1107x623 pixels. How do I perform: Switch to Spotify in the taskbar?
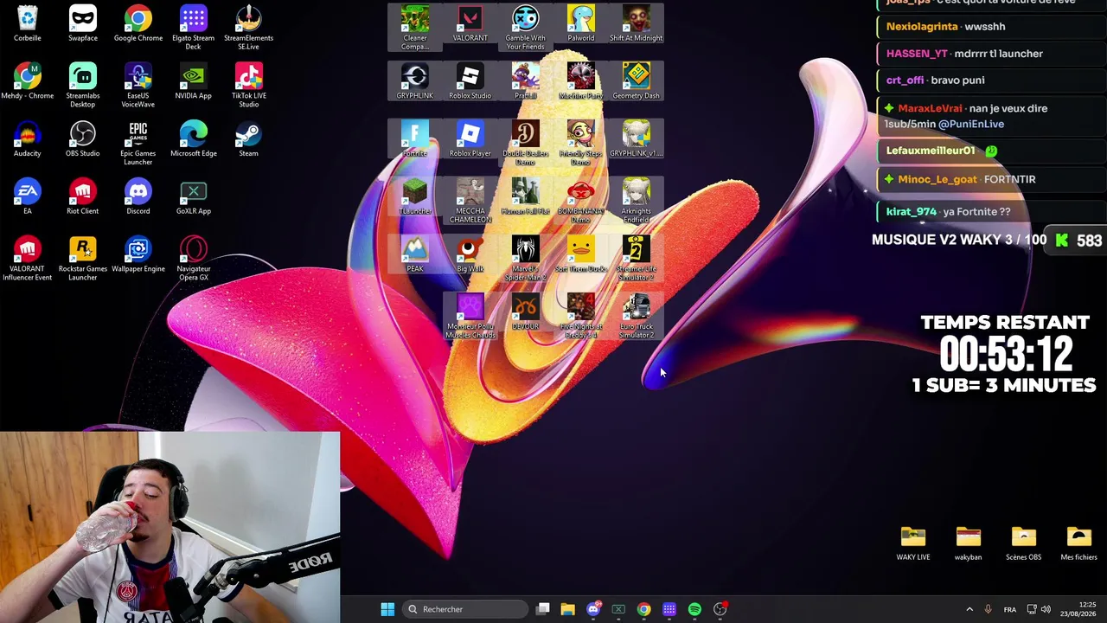coord(694,609)
